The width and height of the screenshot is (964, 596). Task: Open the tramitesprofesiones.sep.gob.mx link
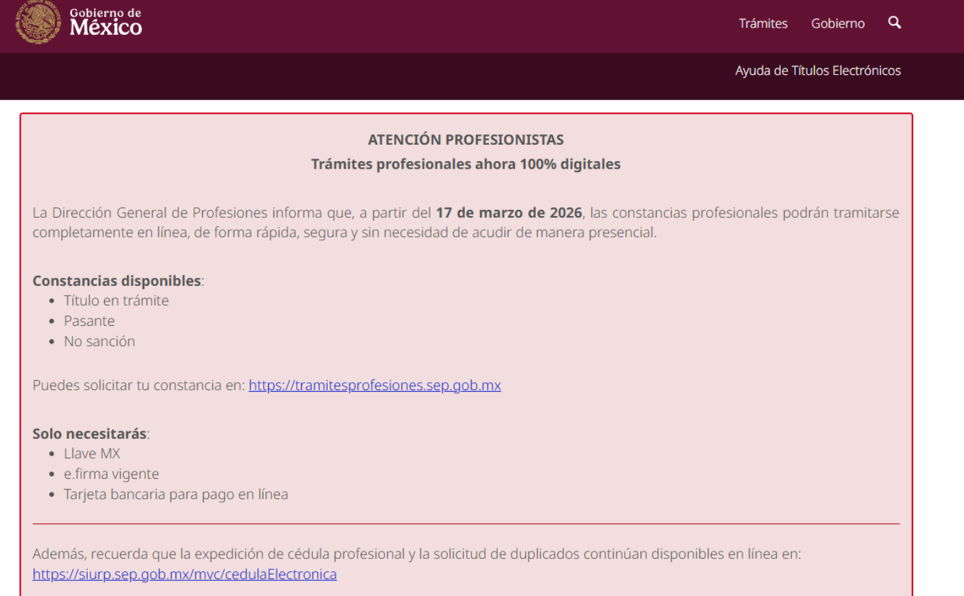pyautogui.click(x=374, y=385)
